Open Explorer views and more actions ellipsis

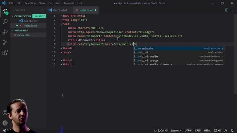pyautogui.click(x=41, y=10)
